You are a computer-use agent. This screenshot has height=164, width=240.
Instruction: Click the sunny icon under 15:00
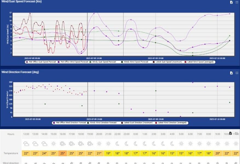click(53, 144)
